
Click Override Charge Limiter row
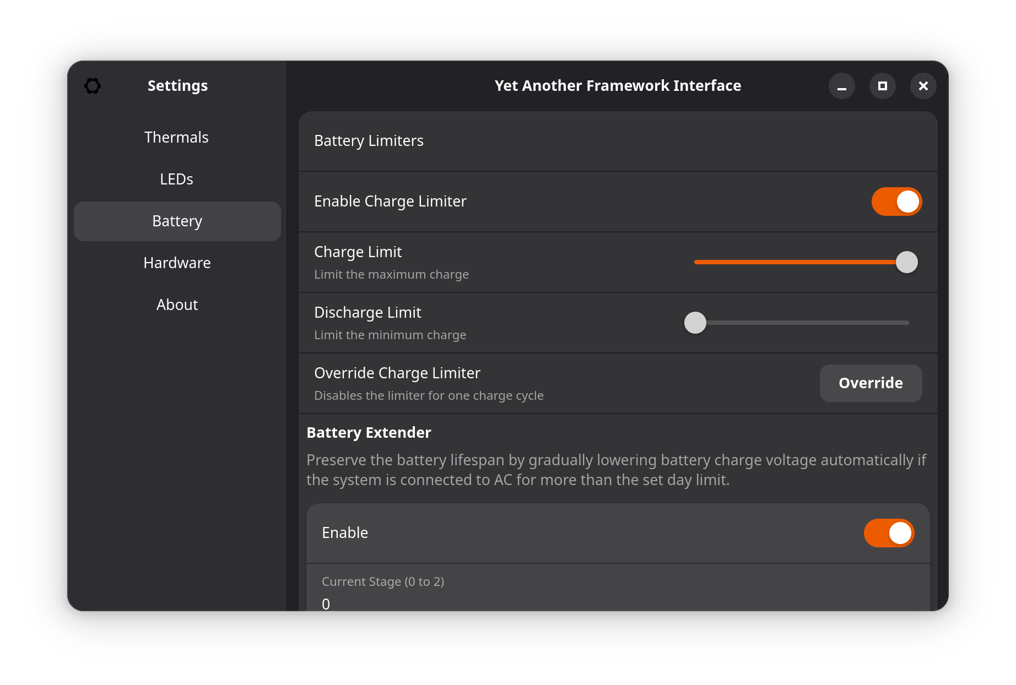pyautogui.click(x=397, y=373)
